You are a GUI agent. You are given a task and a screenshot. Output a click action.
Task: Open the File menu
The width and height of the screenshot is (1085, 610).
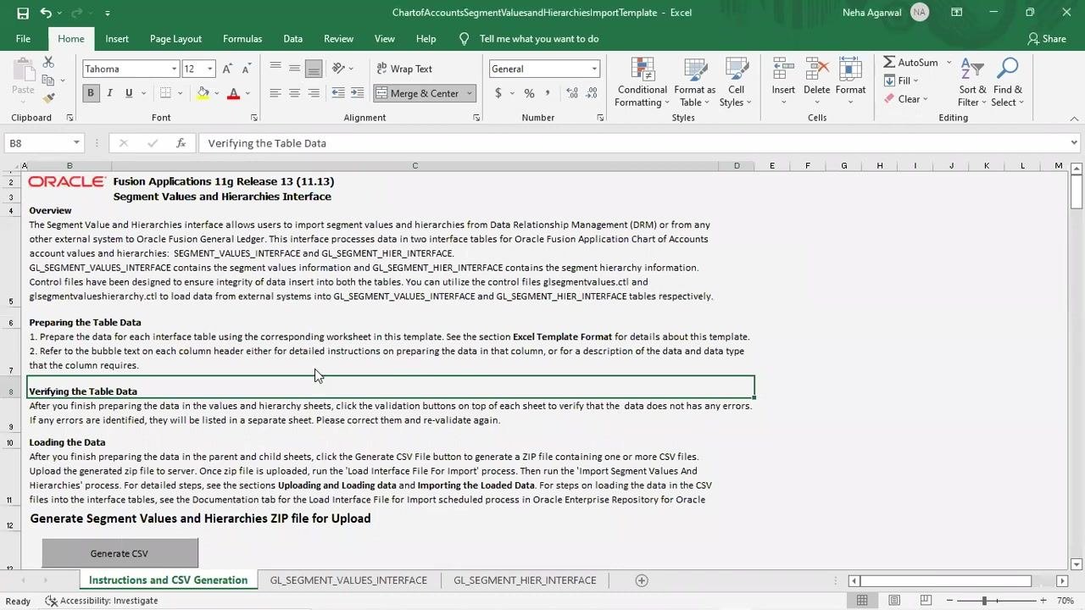pos(23,39)
